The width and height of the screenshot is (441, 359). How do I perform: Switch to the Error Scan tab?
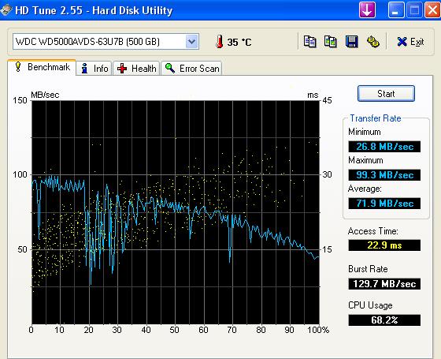point(191,68)
